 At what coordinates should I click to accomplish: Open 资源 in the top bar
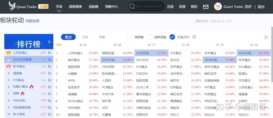click(x=182, y=7)
